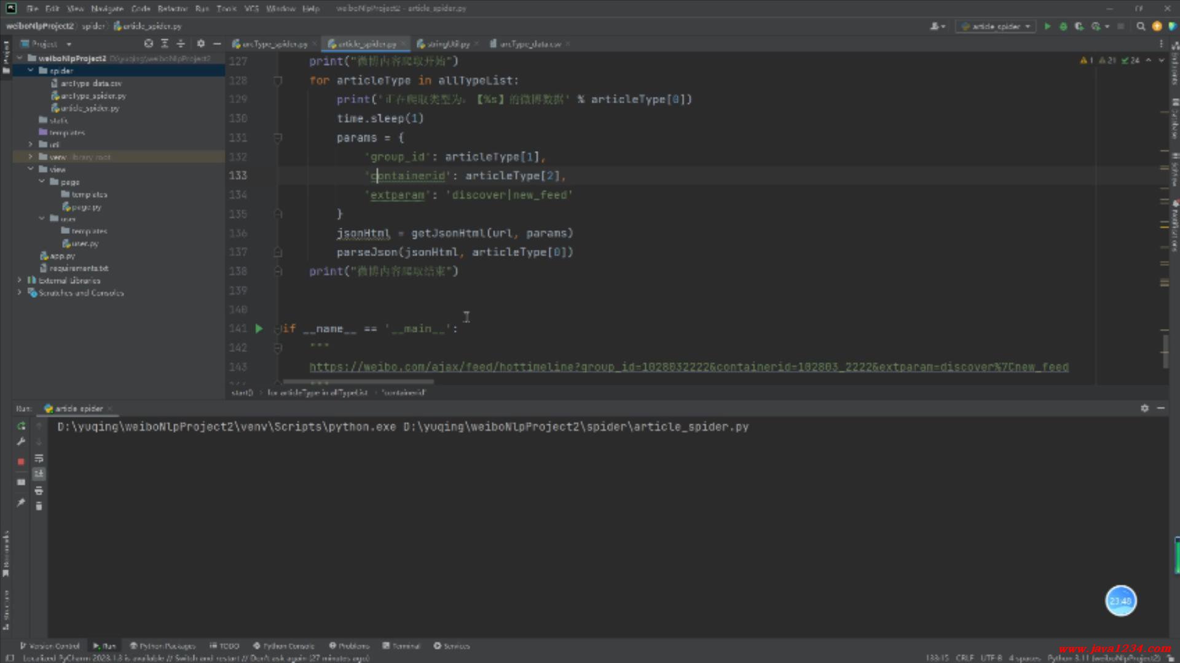Click Run with Coverage icon in toolbar

(1079, 26)
